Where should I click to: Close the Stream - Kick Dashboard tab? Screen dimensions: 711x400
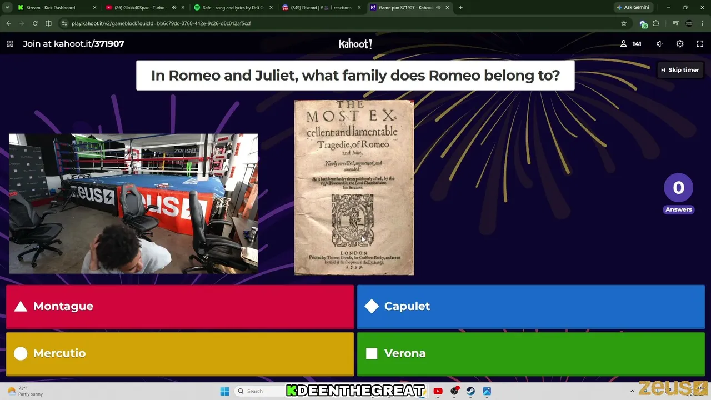point(94,8)
